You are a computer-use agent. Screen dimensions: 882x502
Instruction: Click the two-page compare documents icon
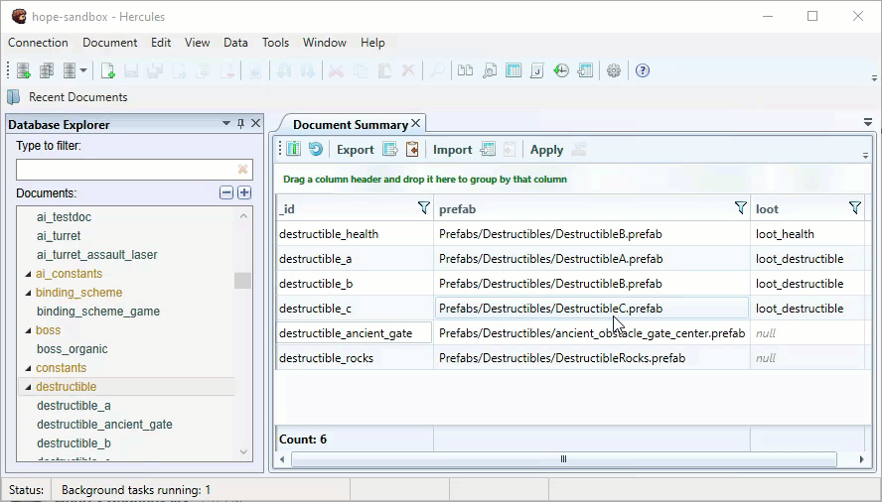465,70
